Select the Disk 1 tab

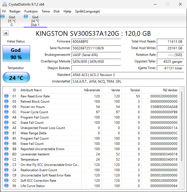35,21
